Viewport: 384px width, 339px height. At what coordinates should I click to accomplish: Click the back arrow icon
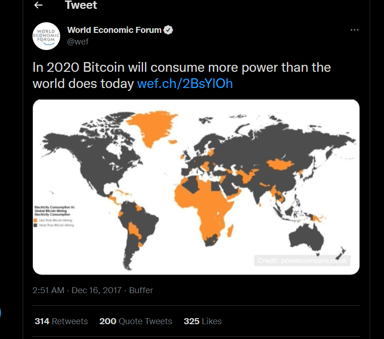point(38,5)
